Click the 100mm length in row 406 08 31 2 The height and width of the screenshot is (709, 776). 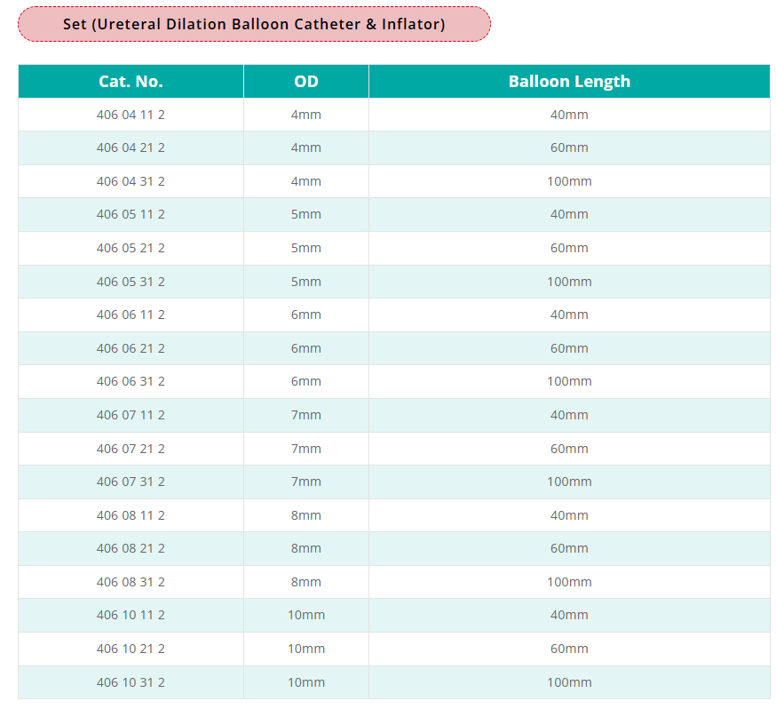[x=569, y=582]
